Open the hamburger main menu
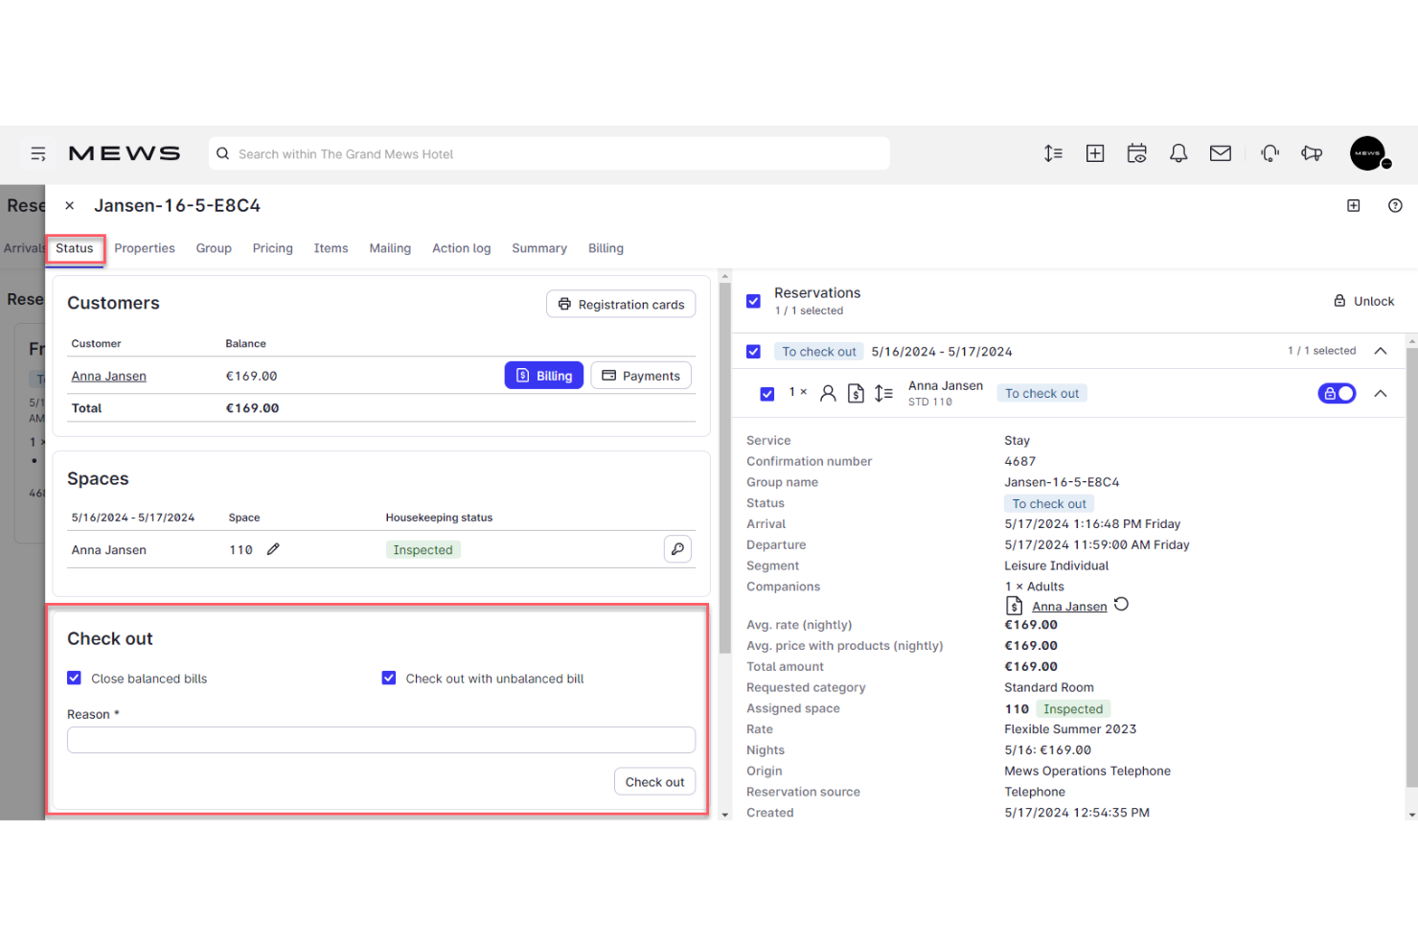The height and width of the screenshot is (946, 1418). [38, 153]
